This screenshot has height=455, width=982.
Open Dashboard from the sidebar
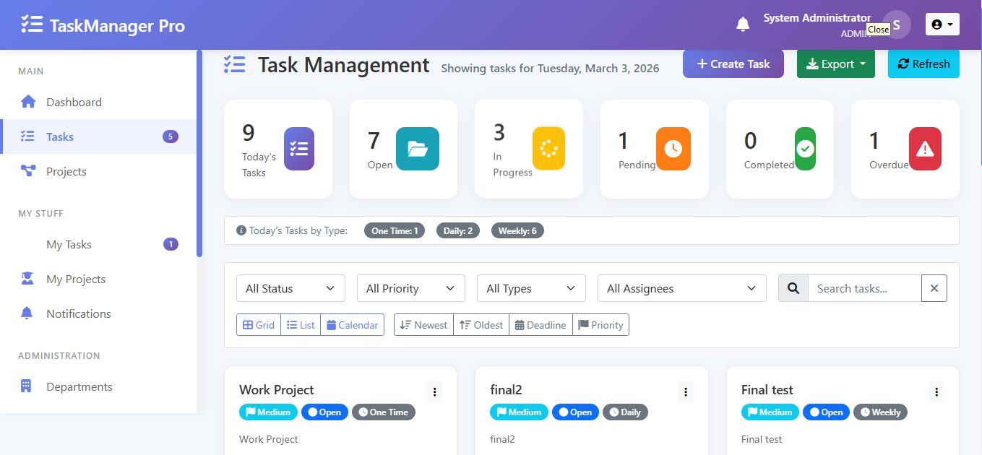(74, 102)
